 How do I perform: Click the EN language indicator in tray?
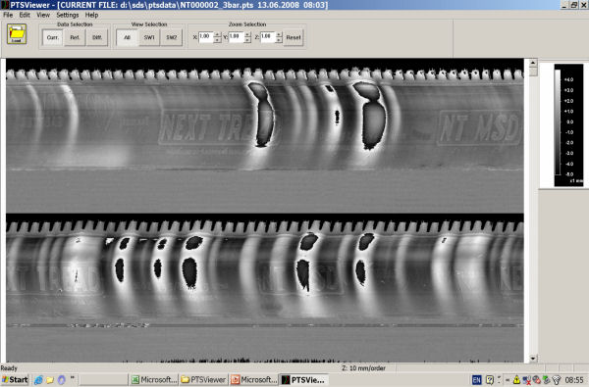(x=476, y=380)
